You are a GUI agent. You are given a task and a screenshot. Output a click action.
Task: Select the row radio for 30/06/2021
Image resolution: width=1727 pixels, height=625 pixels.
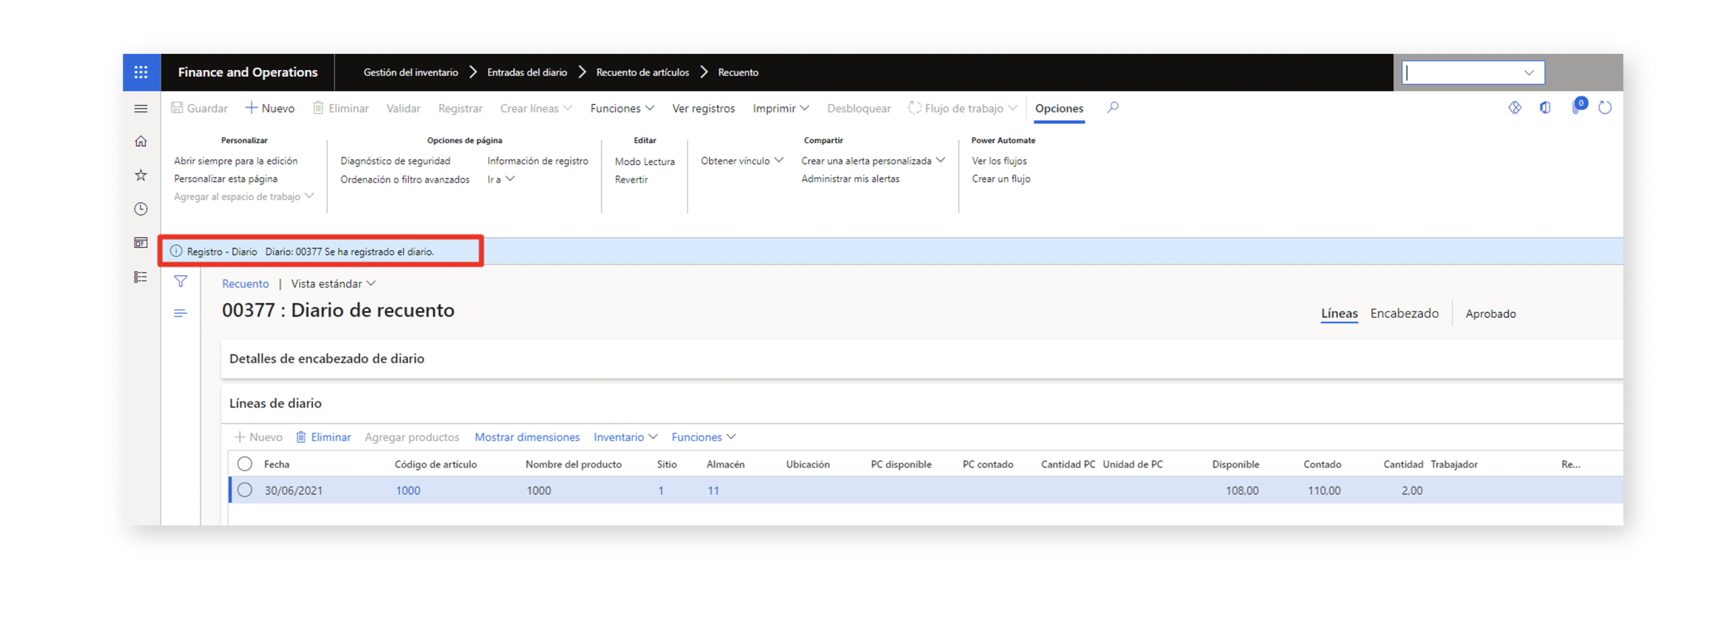point(244,489)
